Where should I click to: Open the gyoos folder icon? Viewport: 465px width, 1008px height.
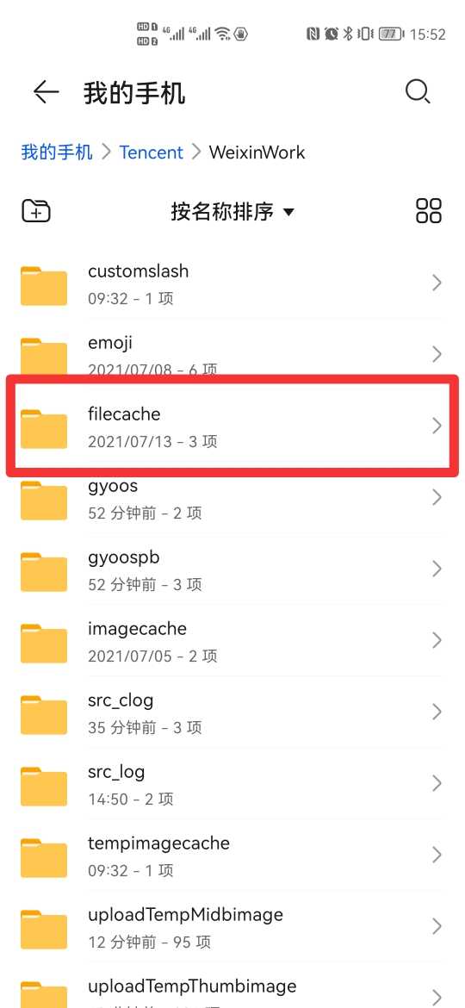44,499
